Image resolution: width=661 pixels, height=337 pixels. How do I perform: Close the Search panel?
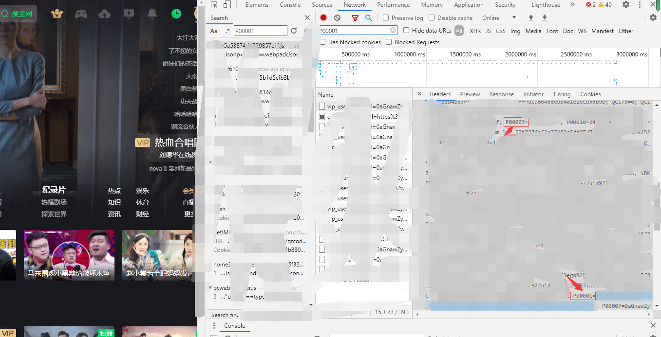(307, 18)
